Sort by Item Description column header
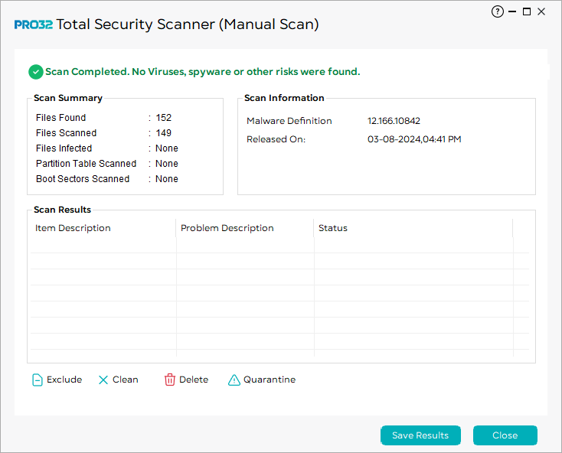562x453 pixels. [73, 228]
